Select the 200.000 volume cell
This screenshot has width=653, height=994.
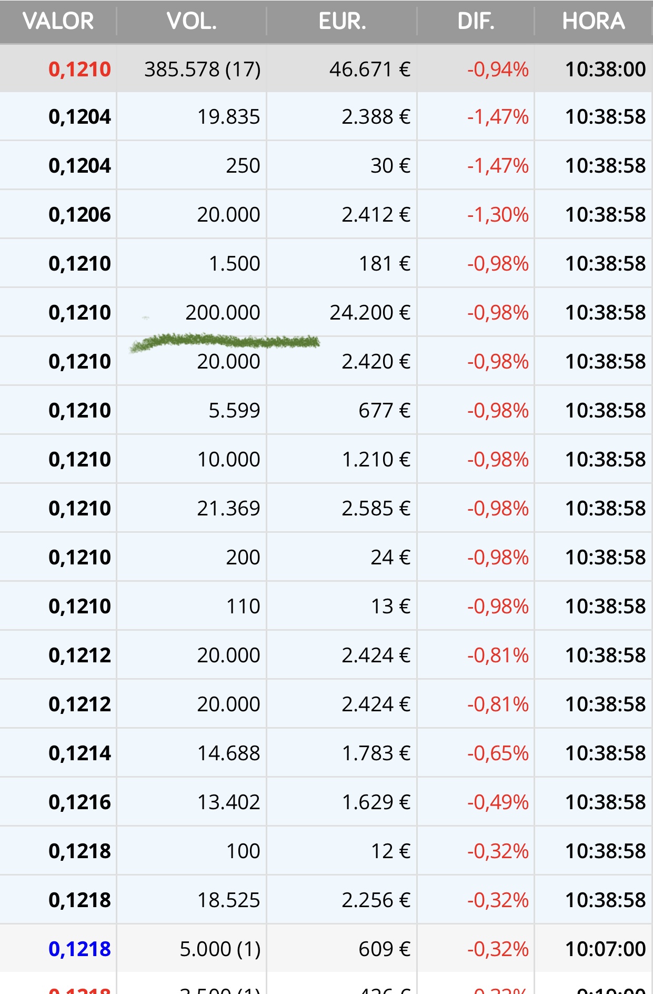[223, 312]
